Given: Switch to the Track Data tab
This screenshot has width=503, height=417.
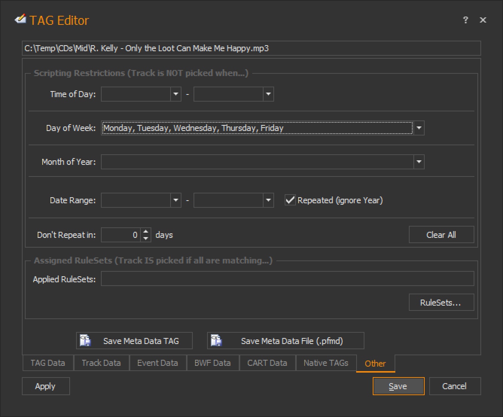Looking at the screenshot, I should [x=101, y=363].
